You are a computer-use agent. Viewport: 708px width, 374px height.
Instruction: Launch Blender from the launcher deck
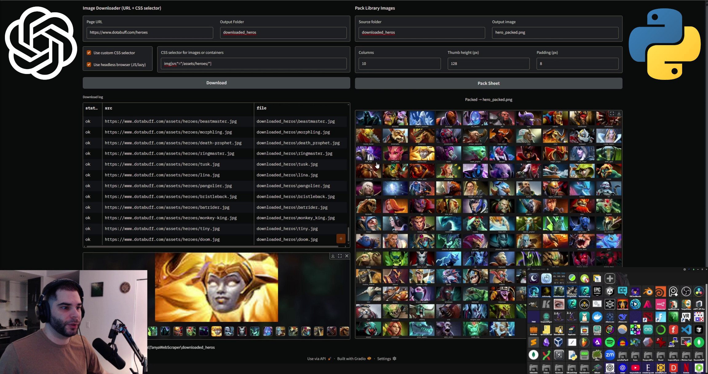tap(648, 291)
